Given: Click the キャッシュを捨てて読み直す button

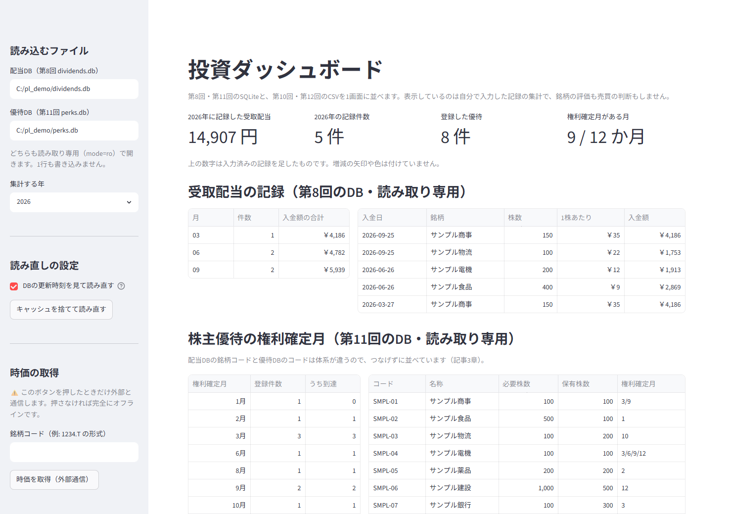Looking at the screenshot, I should click(x=61, y=310).
